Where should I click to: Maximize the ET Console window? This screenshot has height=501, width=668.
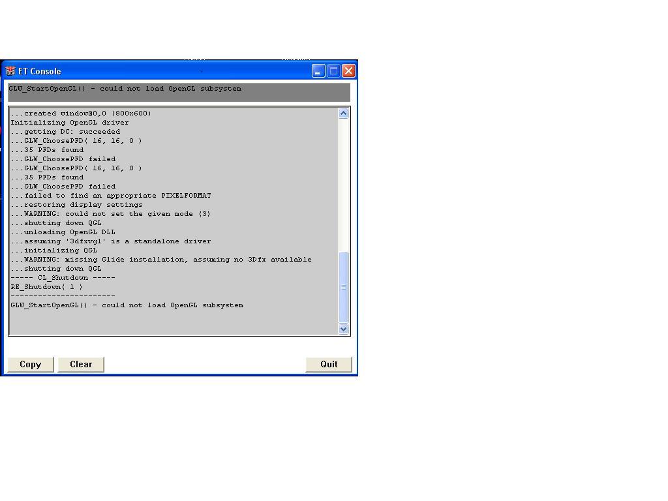[333, 70]
